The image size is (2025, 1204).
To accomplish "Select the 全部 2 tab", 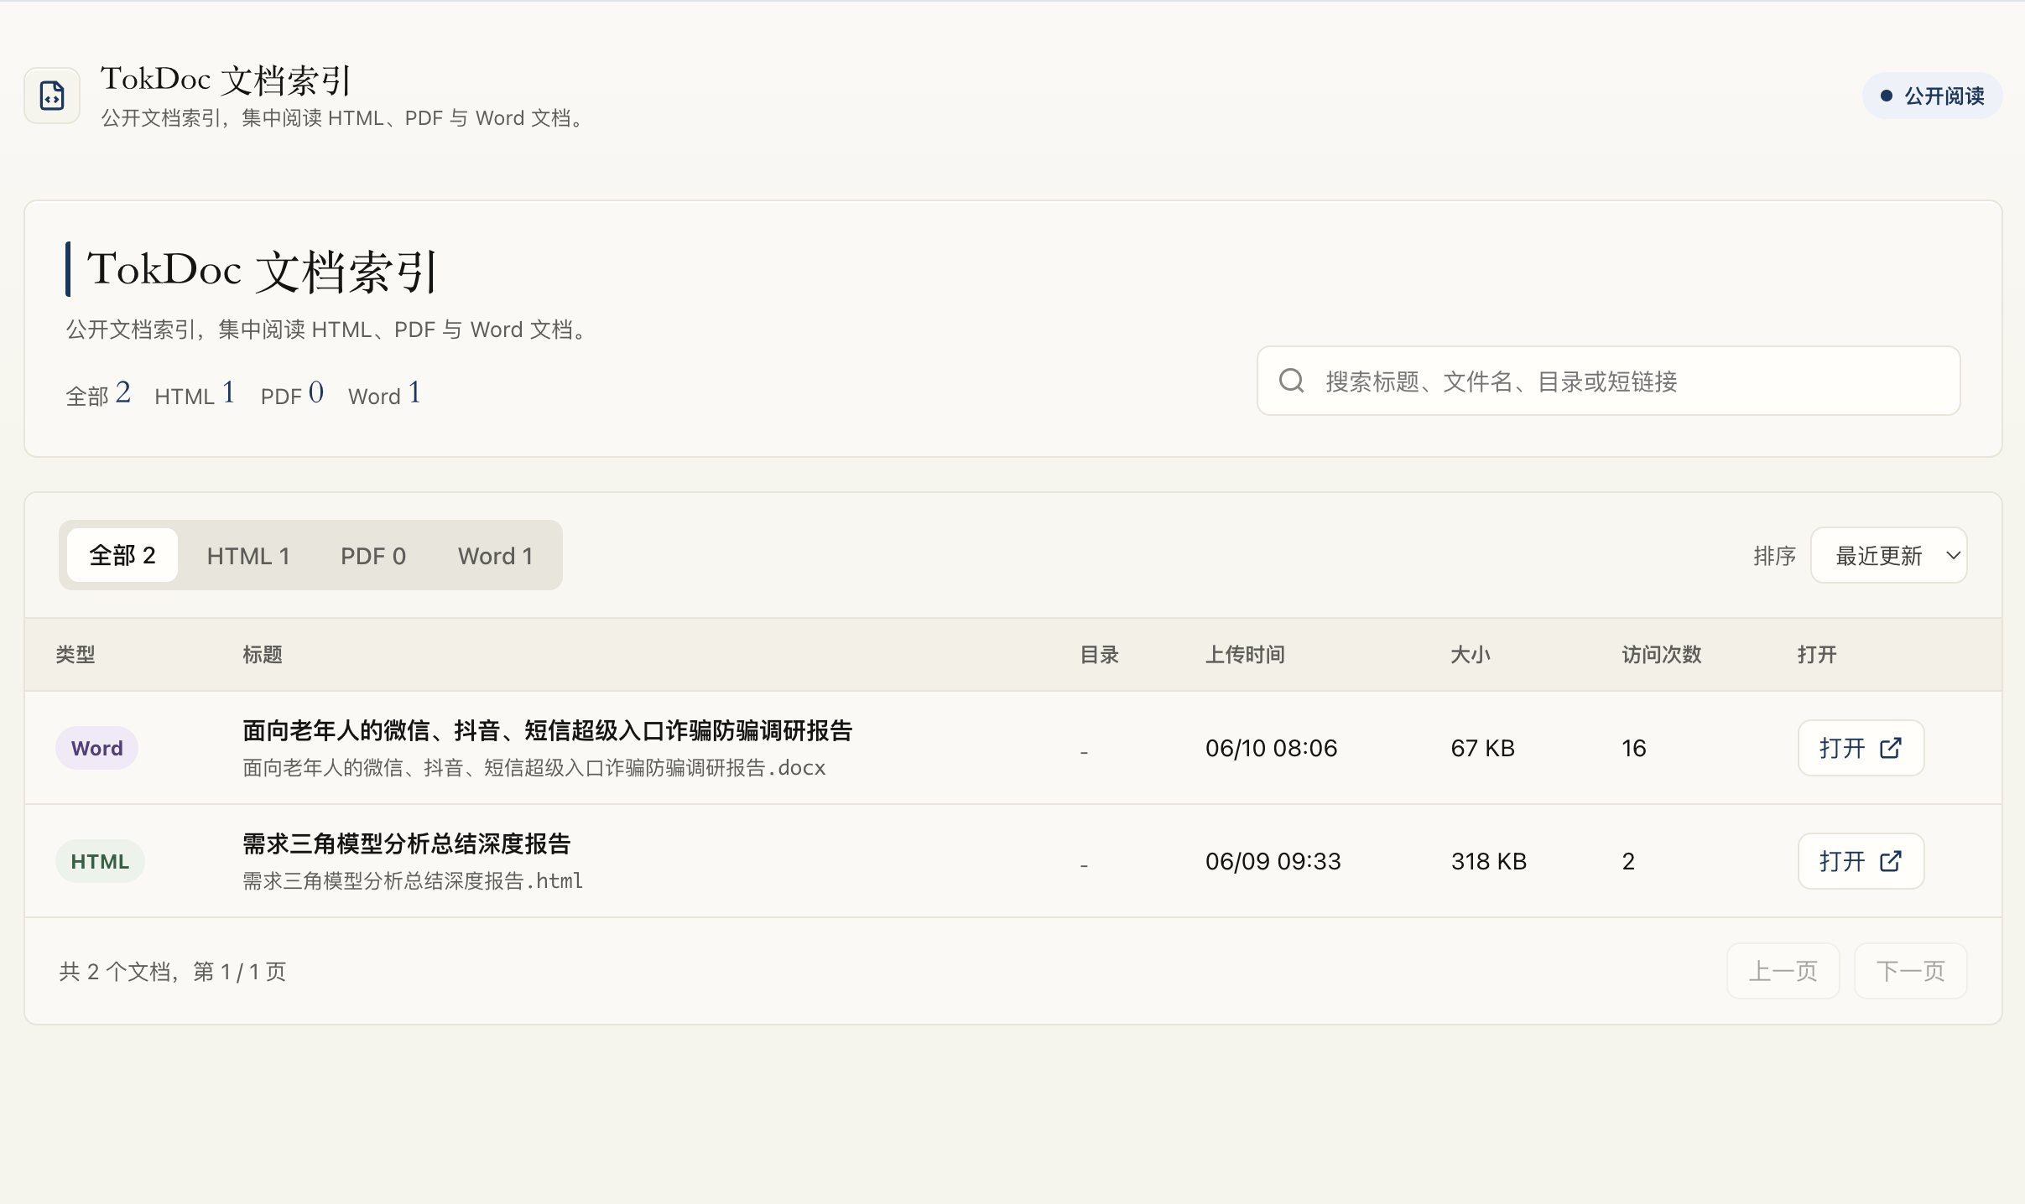I will click(122, 555).
